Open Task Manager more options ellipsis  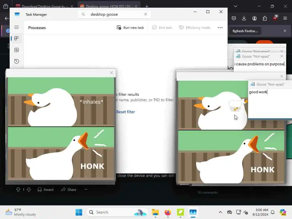tap(220, 28)
